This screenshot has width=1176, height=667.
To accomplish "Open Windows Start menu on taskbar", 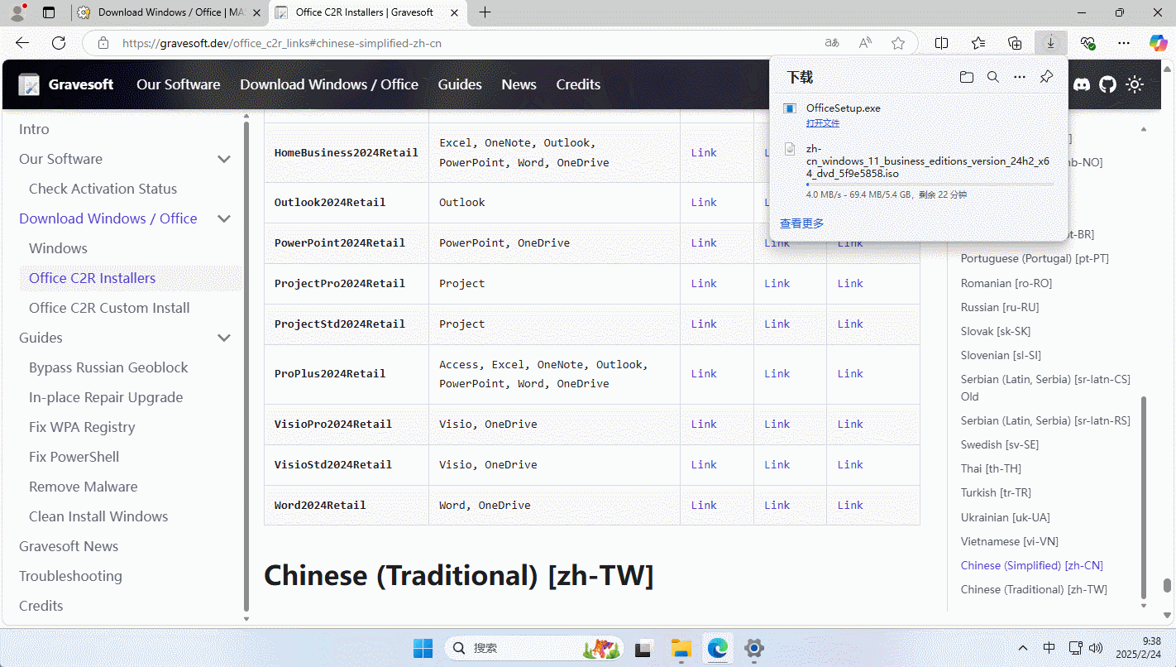I will pos(423,648).
